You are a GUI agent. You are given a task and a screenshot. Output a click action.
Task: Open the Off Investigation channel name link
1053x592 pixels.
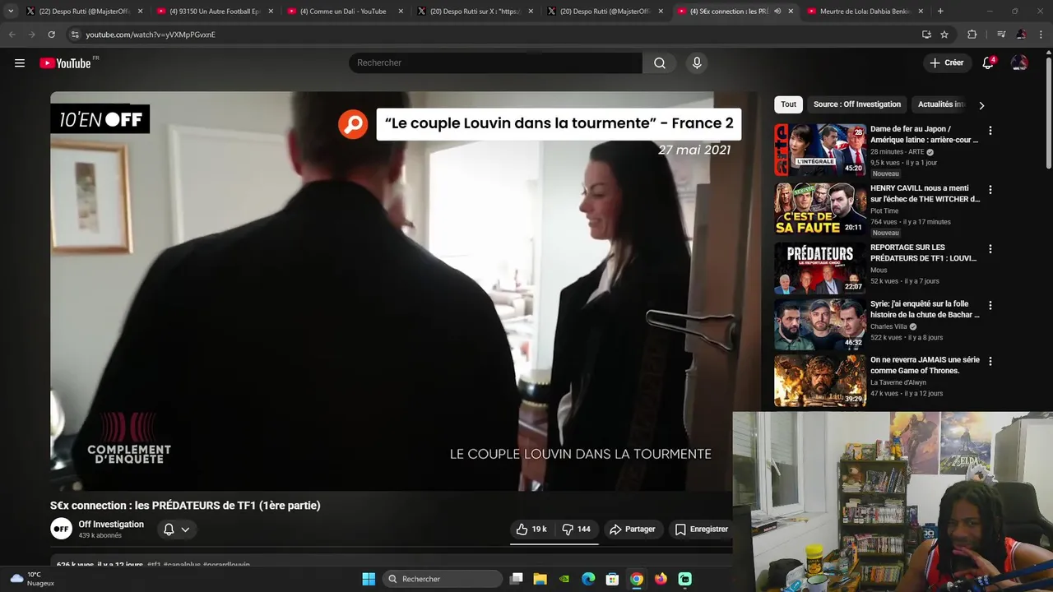[x=111, y=525]
